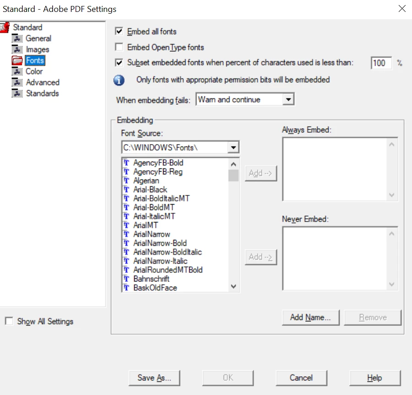This screenshot has height=395, width=412.
Task: Open the Advanced settings section
Action: pyautogui.click(x=43, y=82)
